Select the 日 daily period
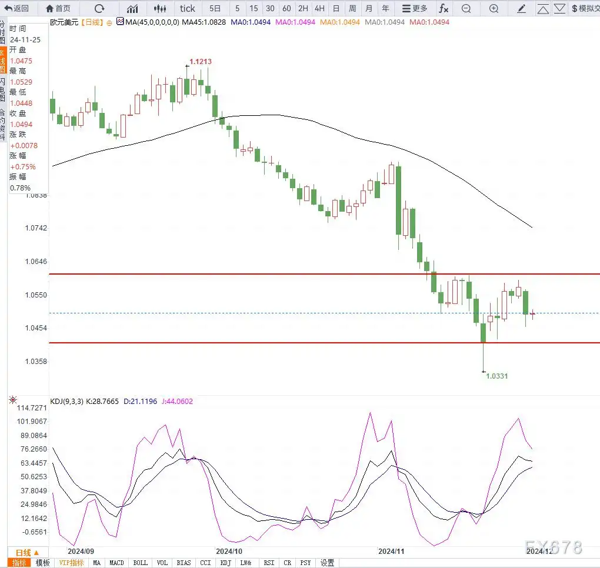Image resolution: width=600 pixels, height=568 pixels. (x=336, y=8)
